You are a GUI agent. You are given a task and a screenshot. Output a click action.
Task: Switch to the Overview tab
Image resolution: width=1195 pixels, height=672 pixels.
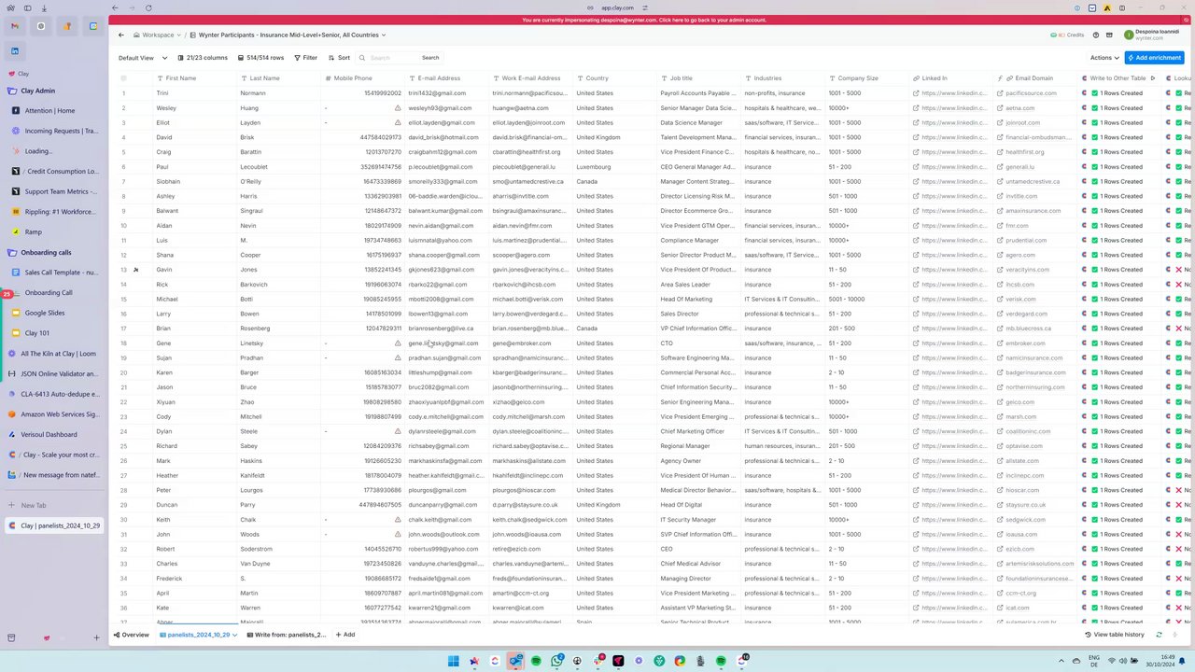[131, 635]
